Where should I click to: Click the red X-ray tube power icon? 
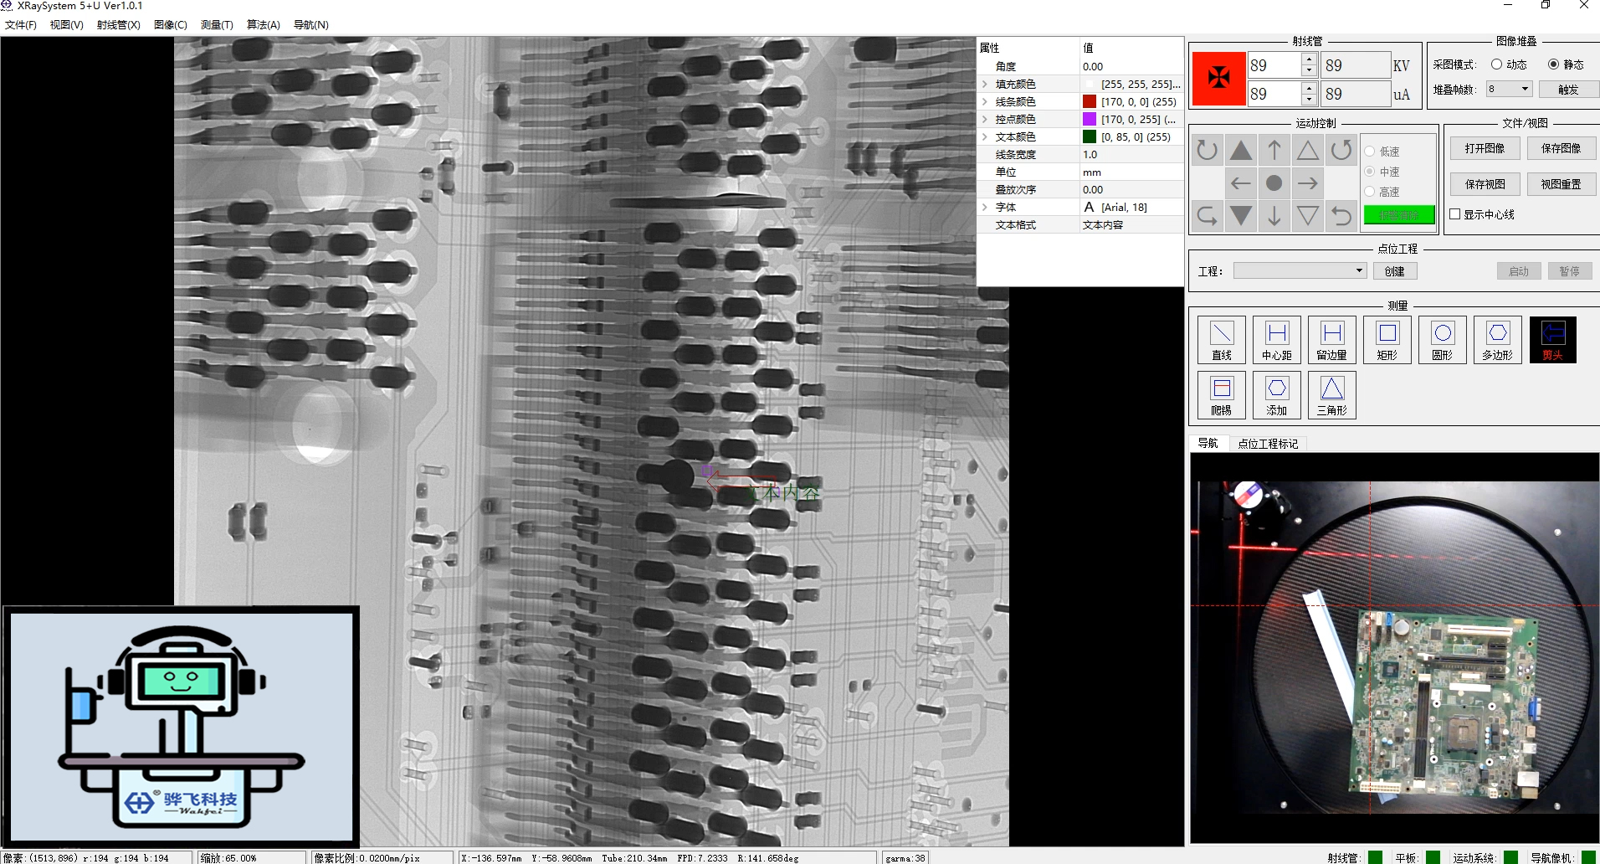click(1218, 79)
